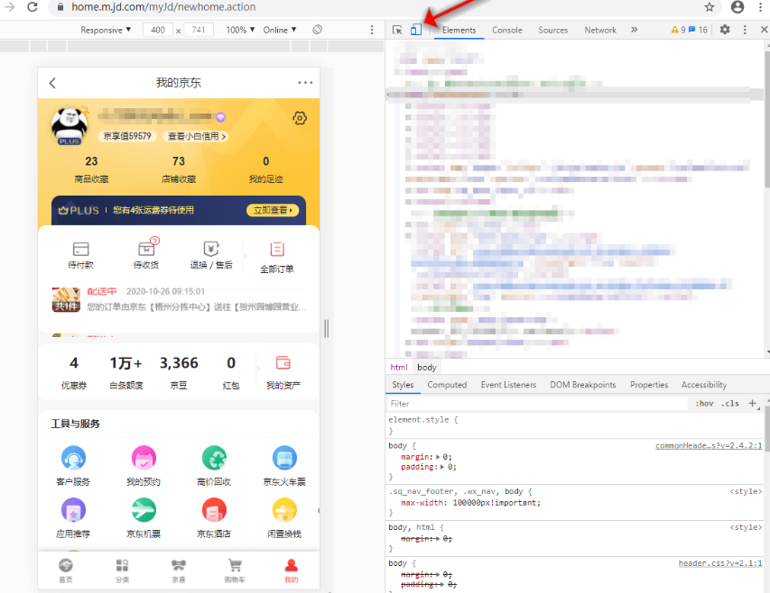
Task: Open the Online throttling dropdown
Action: point(280,30)
